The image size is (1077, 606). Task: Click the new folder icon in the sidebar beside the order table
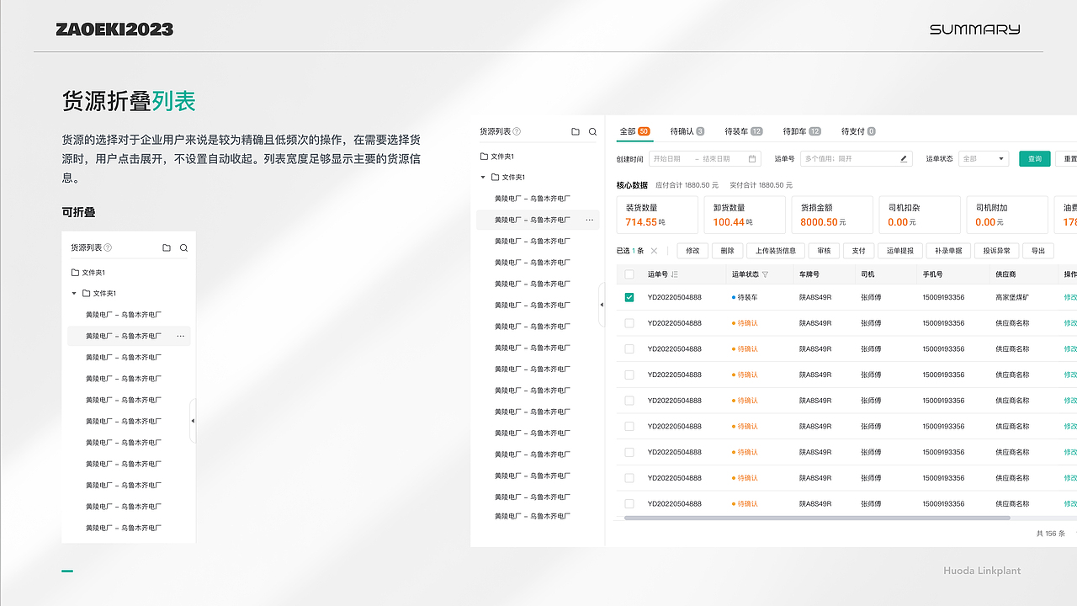tap(576, 131)
